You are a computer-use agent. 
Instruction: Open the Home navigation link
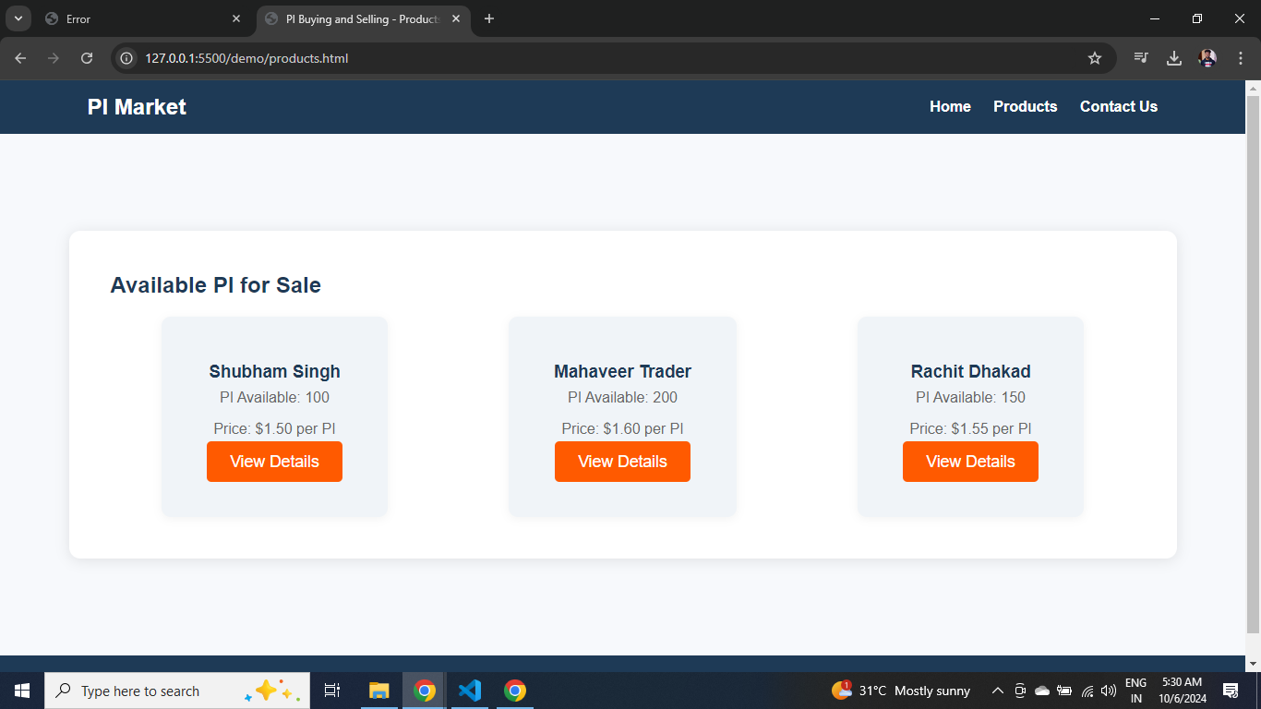tap(950, 107)
